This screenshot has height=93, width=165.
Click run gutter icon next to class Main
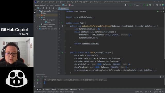pos(62,23)
